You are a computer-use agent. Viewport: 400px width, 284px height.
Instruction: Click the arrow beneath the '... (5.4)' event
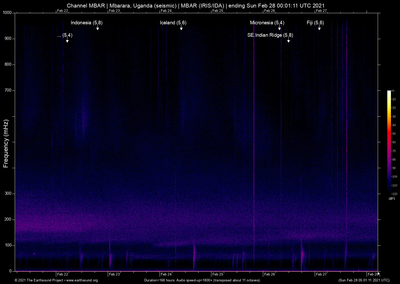(67, 41)
